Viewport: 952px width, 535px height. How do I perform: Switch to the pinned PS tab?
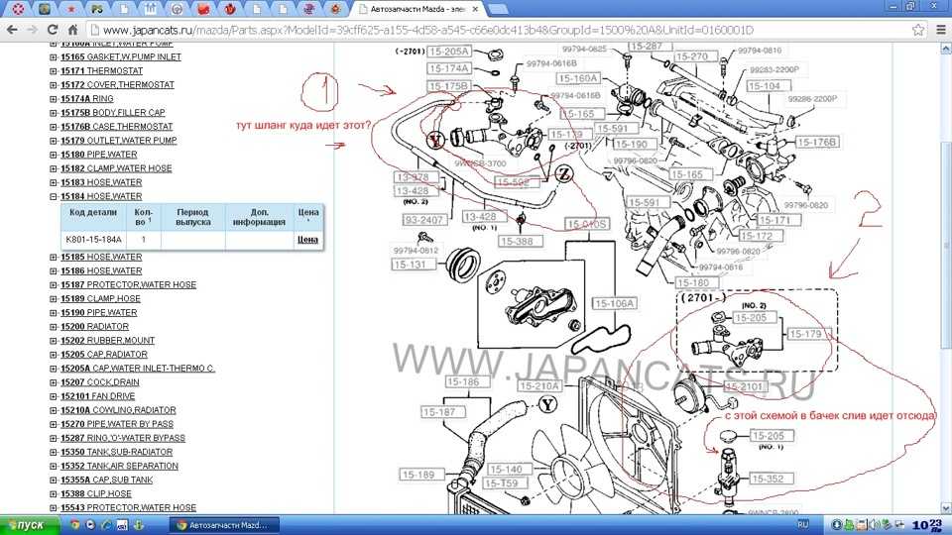click(x=96, y=9)
